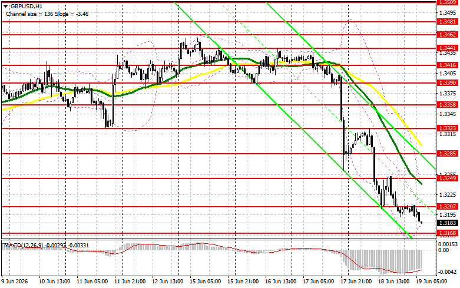Select the MACD scale value 0.00153
Viewport: 460px width, 288px height.
[448, 244]
